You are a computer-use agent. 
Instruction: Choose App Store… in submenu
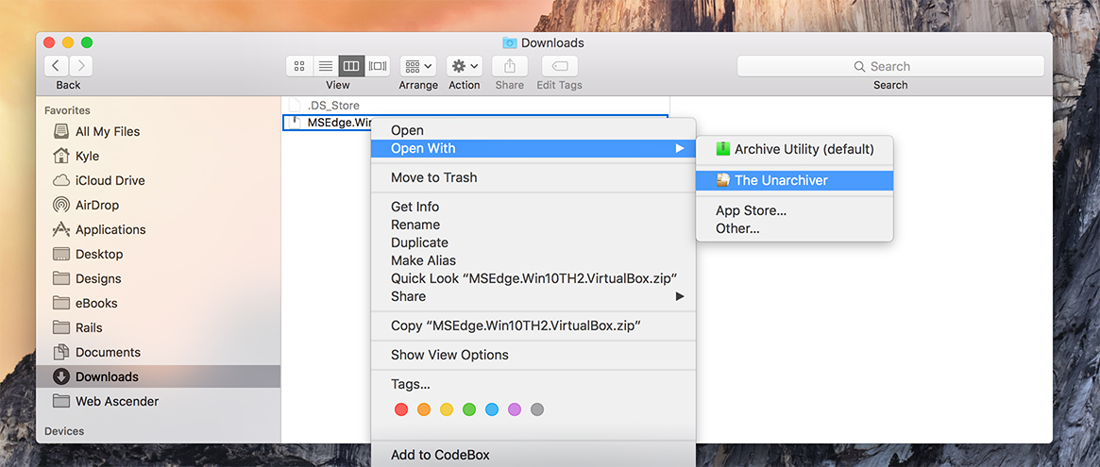[794, 210]
